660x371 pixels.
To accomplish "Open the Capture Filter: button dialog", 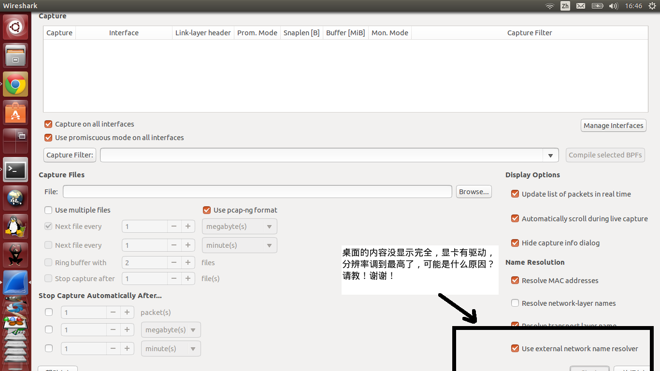I will click(70, 155).
